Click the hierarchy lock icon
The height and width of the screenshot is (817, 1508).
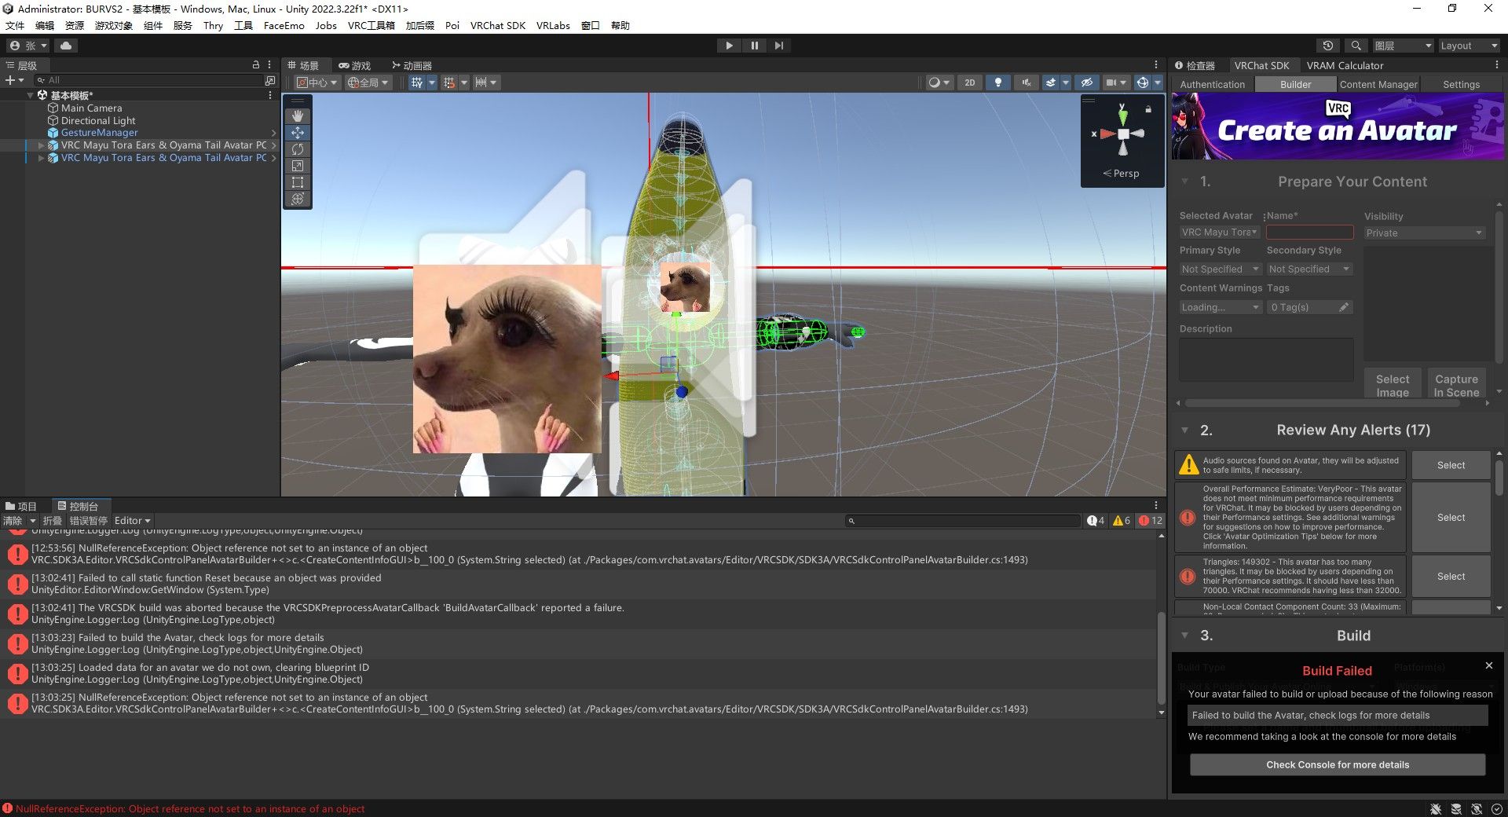coord(256,65)
